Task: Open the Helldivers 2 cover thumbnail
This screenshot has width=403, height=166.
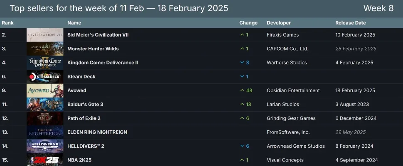Action: click(45, 146)
